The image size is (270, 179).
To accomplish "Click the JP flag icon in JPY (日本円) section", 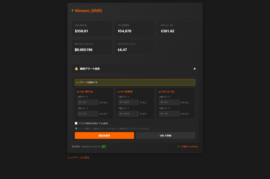I will pyautogui.click(x=118, y=91).
